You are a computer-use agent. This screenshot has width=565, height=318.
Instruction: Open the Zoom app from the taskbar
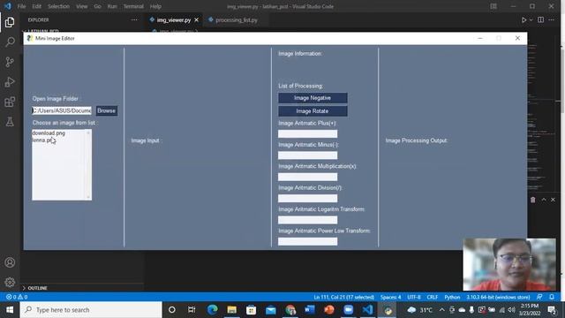pos(349,310)
